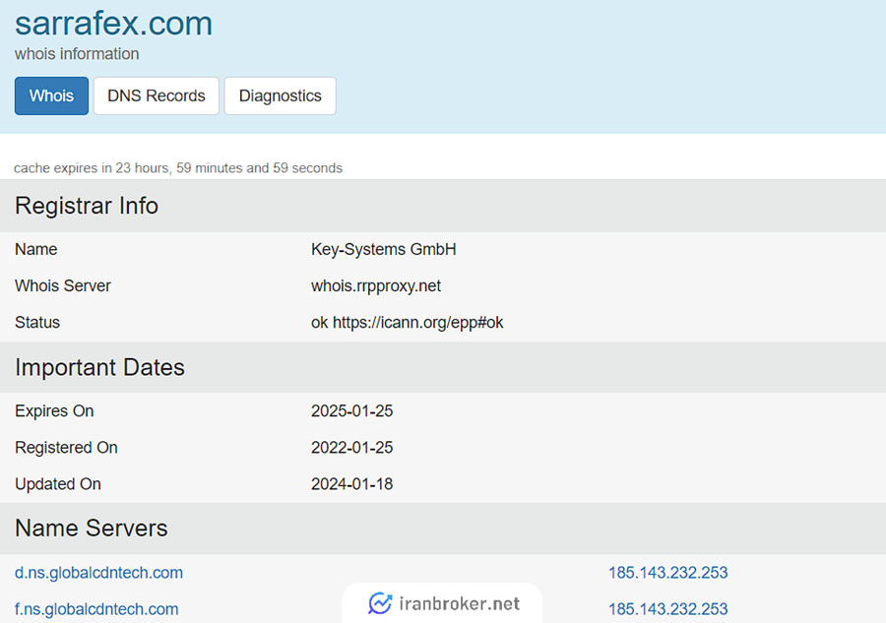Select the registrar name 'Key-Systems GmbH'
Viewport: 886px width, 623px height.
[x=383, y=249]
